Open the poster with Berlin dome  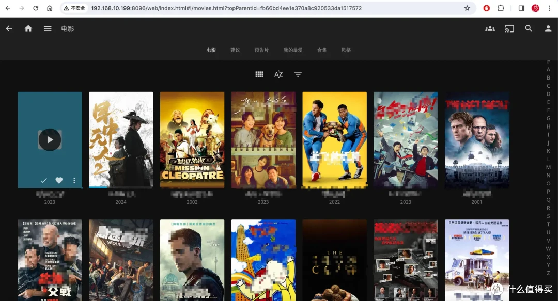tap(192, 260)
